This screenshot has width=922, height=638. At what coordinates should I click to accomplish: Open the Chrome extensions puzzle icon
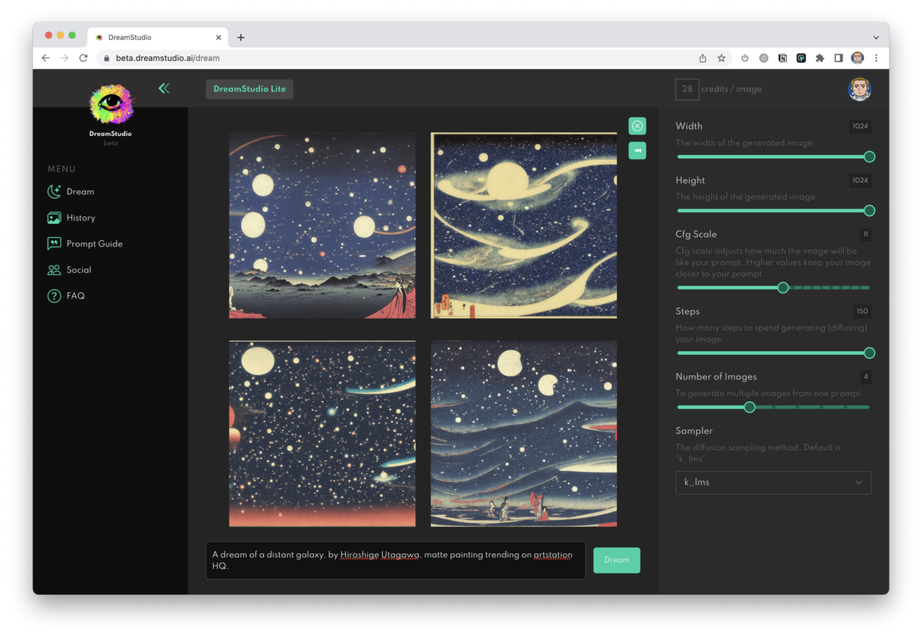820,58
